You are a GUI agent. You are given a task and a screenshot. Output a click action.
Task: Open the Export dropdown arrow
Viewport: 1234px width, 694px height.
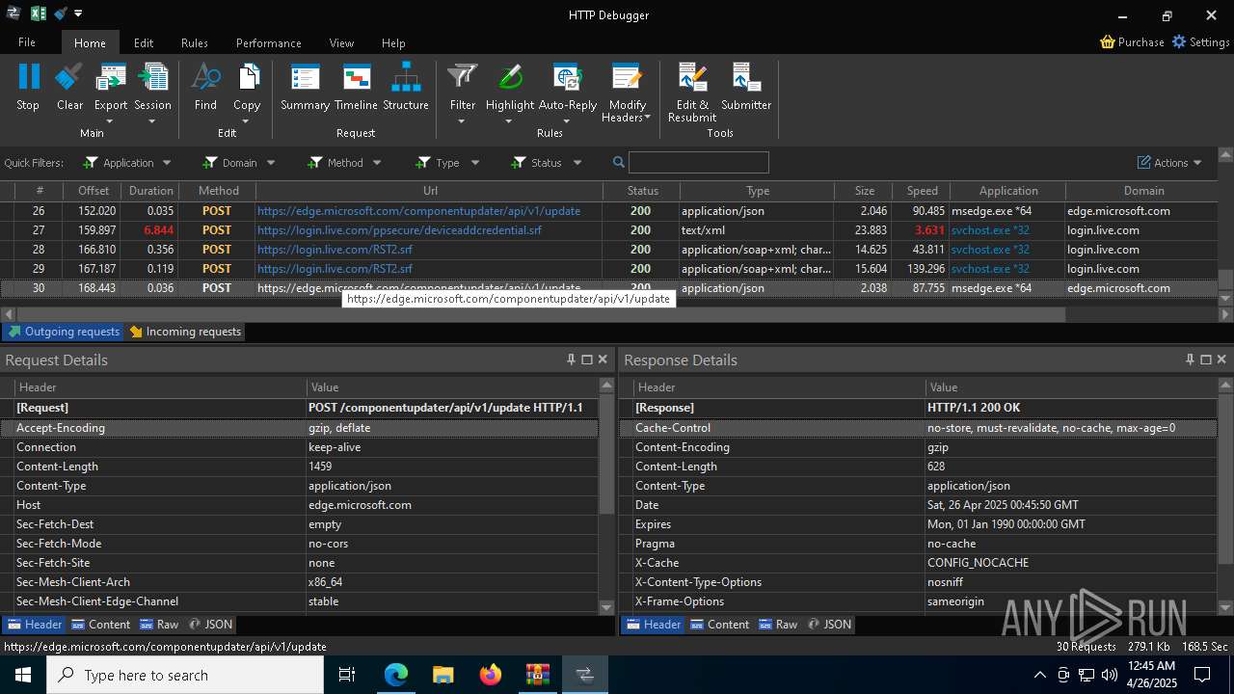110,121
